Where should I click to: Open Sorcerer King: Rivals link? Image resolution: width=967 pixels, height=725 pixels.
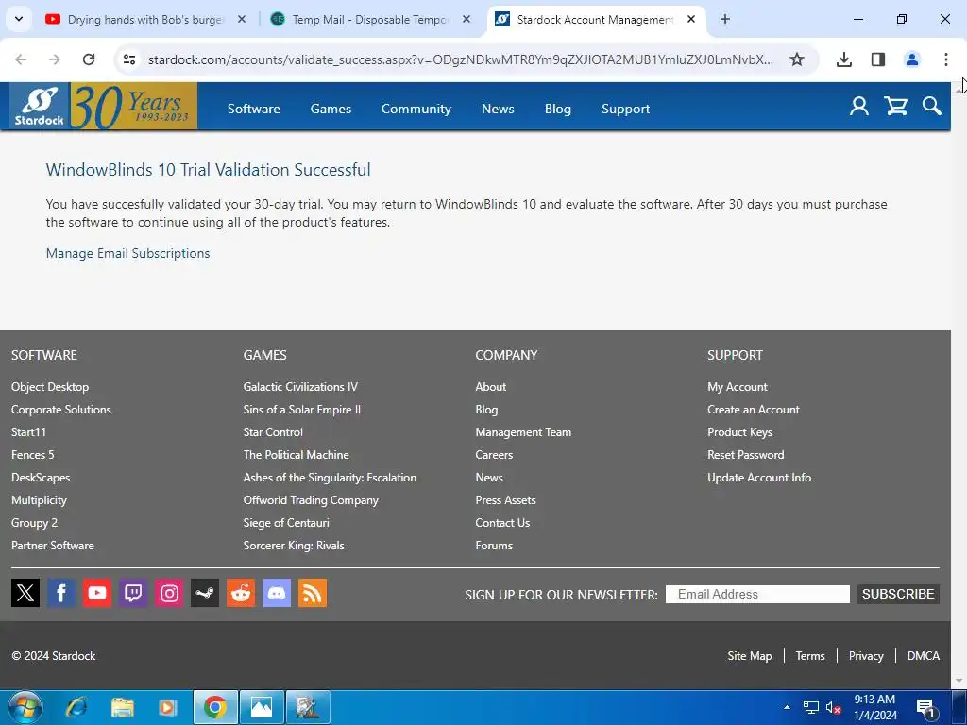click(294, 545)
